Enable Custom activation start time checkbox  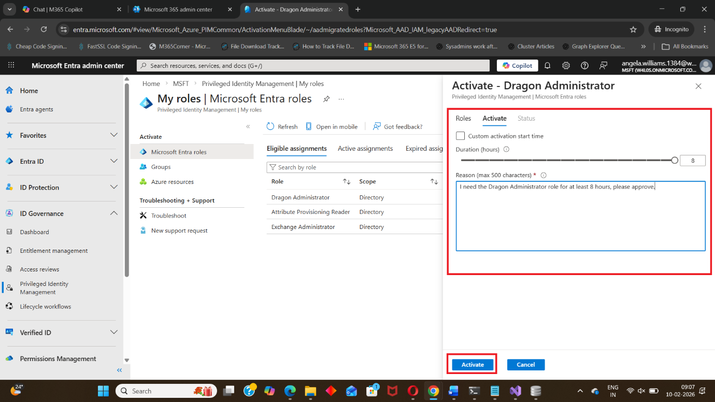(x=460, y=136)
